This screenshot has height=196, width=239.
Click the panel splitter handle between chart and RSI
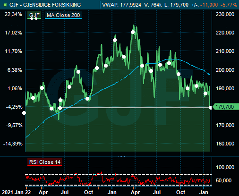click(x=121, y=157)
